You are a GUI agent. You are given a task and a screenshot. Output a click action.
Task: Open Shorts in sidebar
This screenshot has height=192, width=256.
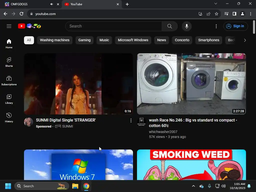[x=9, y=62]
